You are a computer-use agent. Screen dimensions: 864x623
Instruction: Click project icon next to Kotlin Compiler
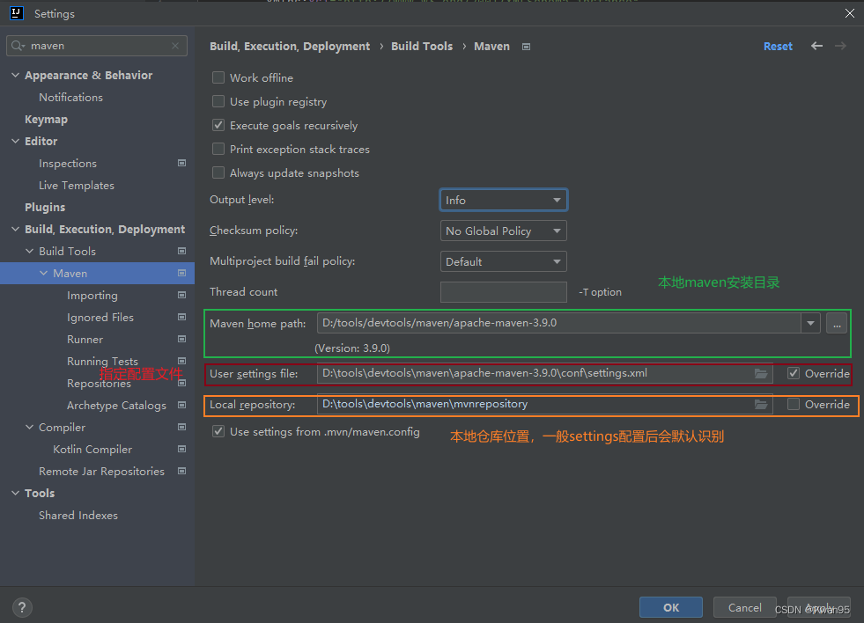[x=181, y=449]
